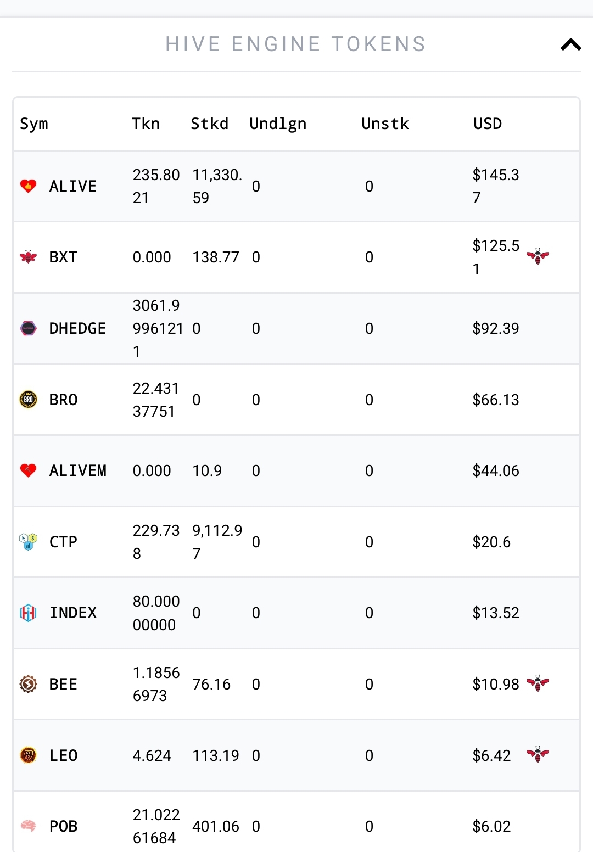Click the BXT bee token icon
Image resolution: width=593 pixels, height=852 pixels.
coord(29,257)
